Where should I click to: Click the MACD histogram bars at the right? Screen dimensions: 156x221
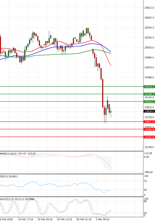point(107,164)
